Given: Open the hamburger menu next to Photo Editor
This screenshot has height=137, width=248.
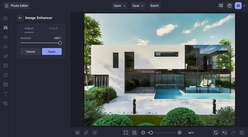Looking at the screenshot, I should coord(7,6).
